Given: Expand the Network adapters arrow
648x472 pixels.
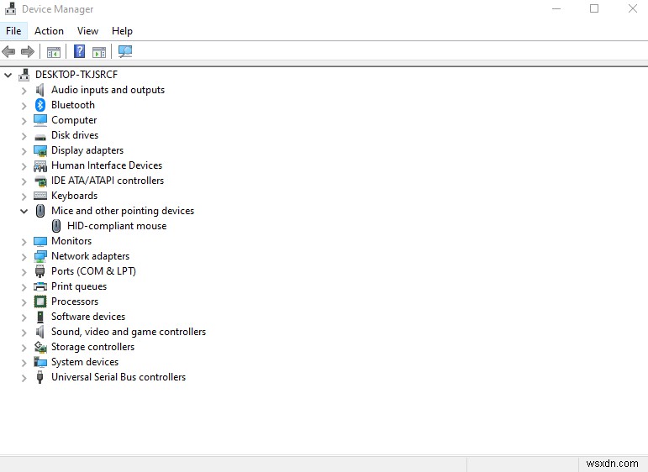Looking at the screenshot, I should (x=24, y=257).
